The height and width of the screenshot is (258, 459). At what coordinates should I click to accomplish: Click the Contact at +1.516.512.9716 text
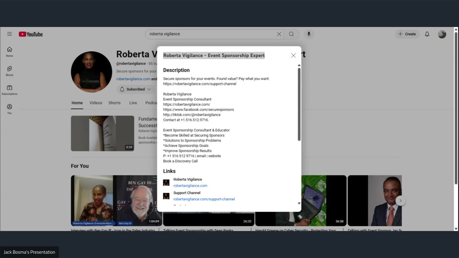[x=186, y=120]
